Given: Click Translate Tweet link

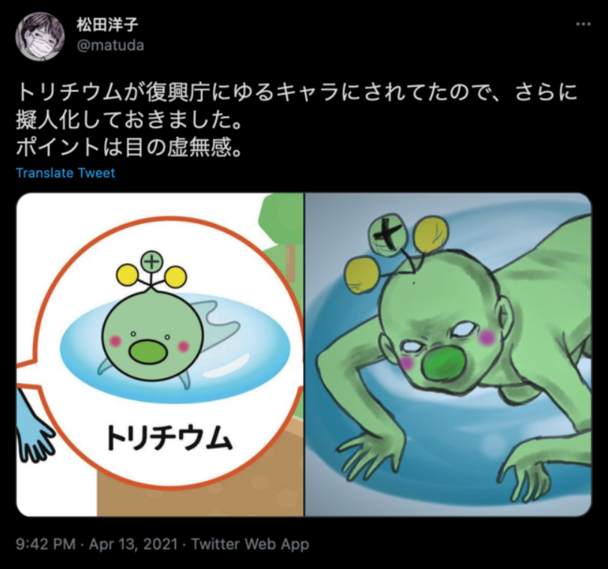Looking at the screenshot, I should (x=65, y=173).
